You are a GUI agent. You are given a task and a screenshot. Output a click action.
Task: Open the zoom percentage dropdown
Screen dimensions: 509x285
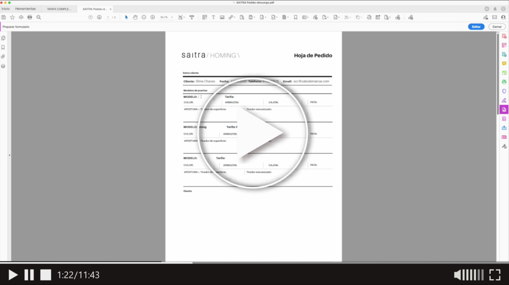tap(172, 17)
